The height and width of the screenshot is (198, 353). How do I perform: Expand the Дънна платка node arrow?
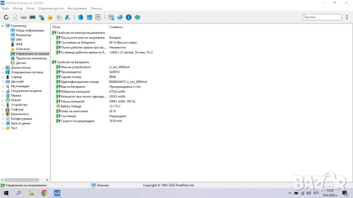[3, 68]
